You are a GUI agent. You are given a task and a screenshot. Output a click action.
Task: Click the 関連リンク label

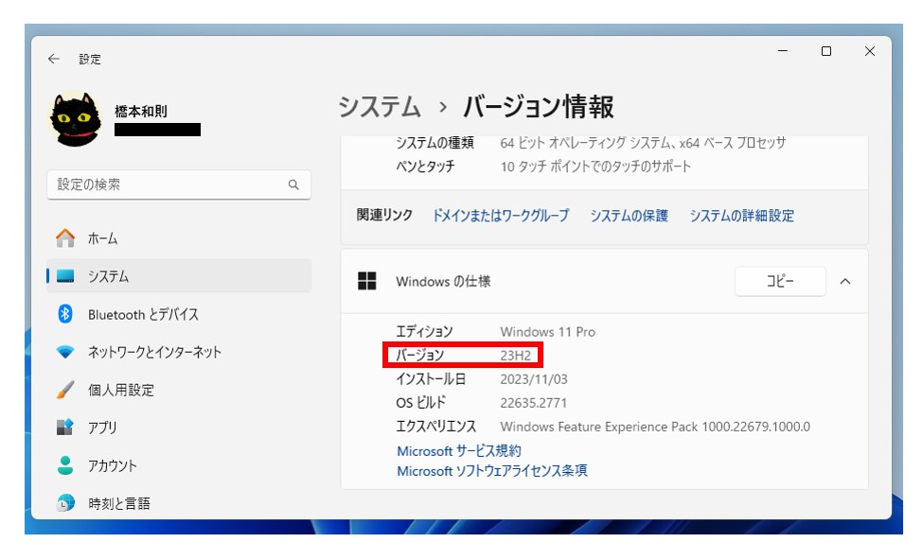click(384, 215)
